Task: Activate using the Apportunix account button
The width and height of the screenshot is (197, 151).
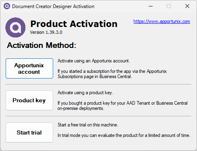Action: coord(29,68)
